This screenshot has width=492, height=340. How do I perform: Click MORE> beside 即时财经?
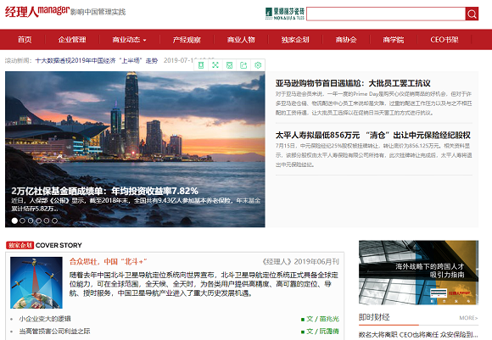click(468, 318)
